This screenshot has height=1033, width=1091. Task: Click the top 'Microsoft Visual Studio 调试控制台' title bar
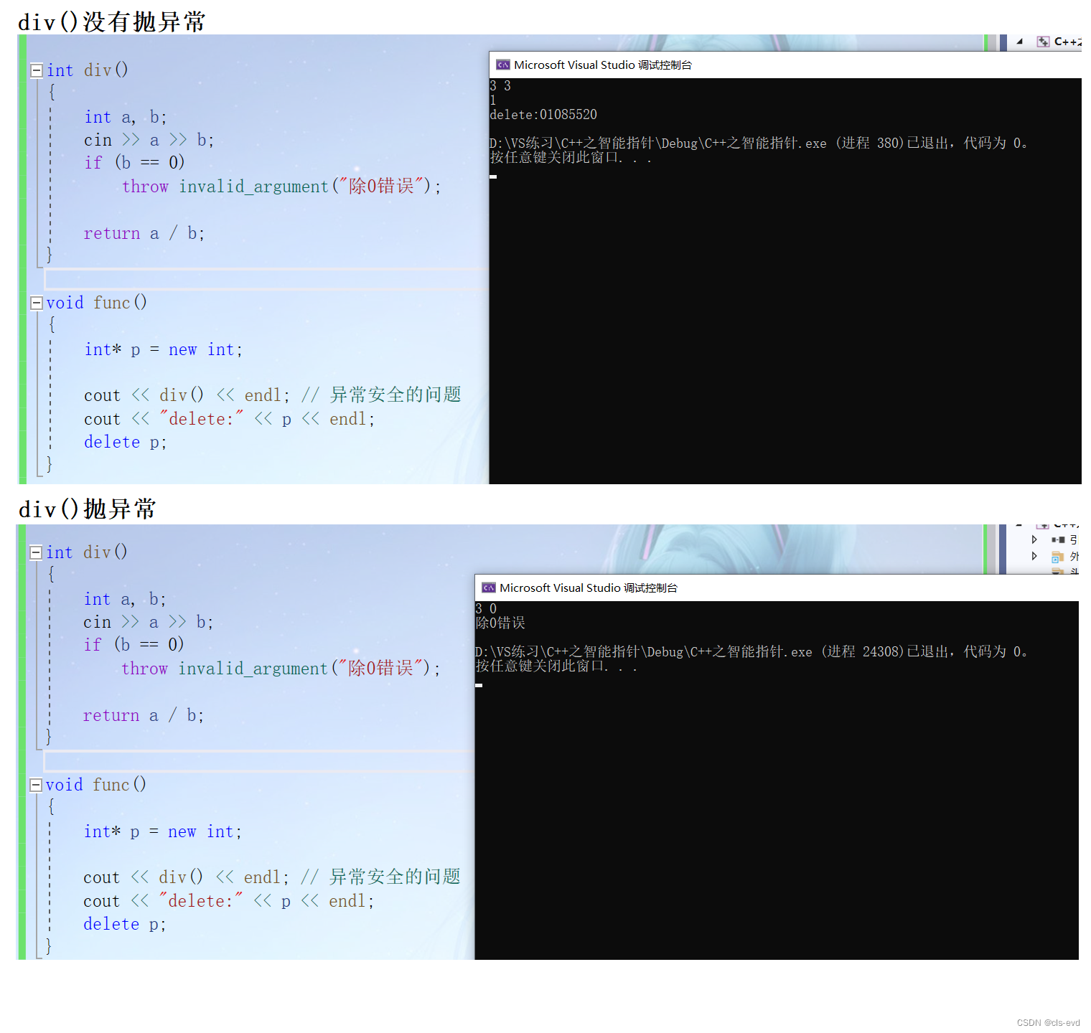coord(785,65)
